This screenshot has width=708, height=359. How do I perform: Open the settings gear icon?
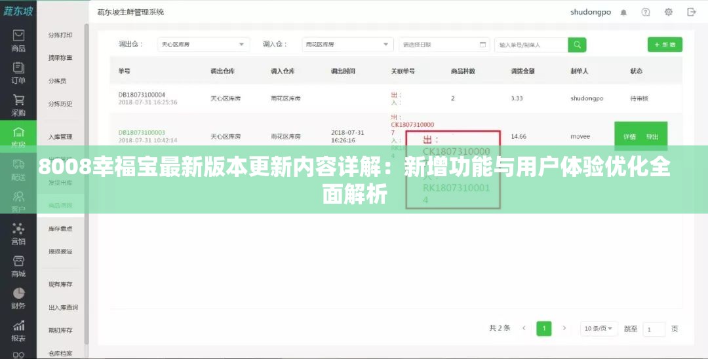668,12
